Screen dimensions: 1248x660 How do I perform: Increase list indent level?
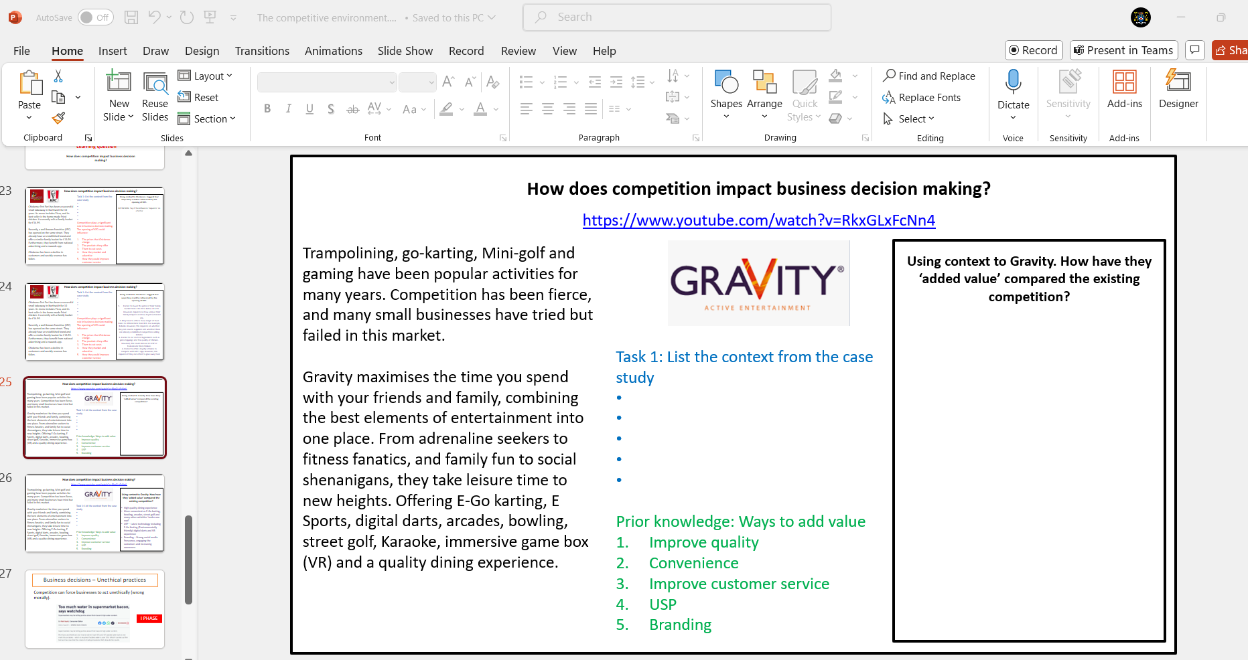616,82
